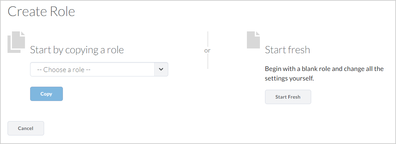Screen dimensions: 396x144
Task: Select the 'Start fresh' heading text
Action: 287,50
